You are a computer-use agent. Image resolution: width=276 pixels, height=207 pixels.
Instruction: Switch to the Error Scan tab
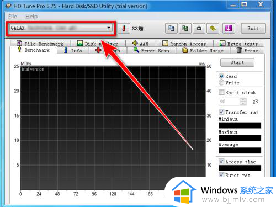click(x=151, y=50)
